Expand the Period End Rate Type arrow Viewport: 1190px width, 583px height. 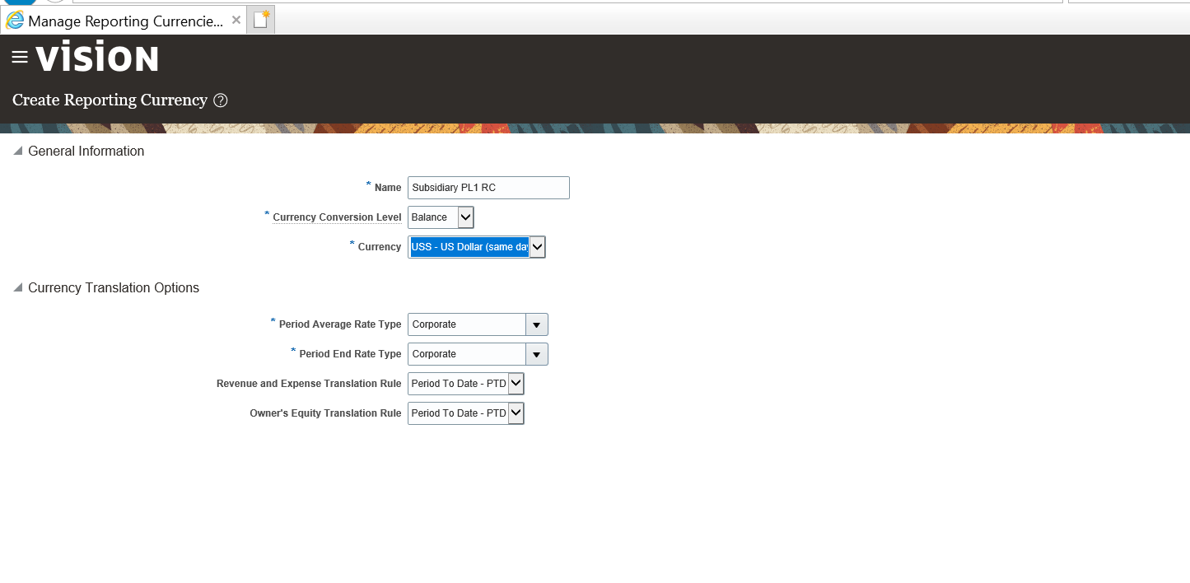point(536,354)
